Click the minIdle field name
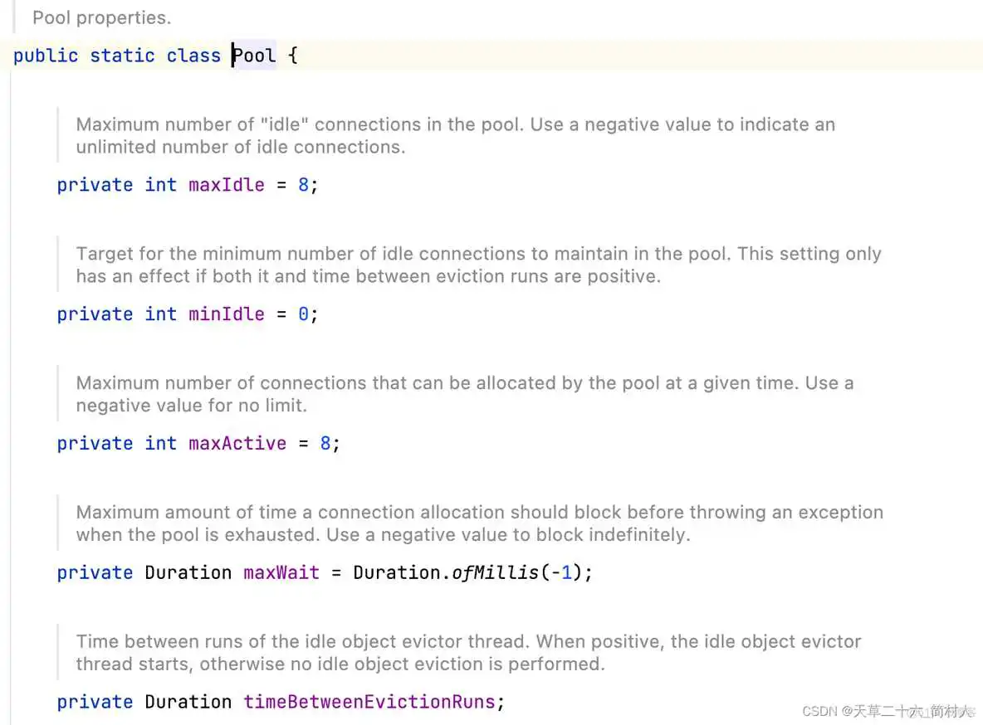The width and height of the screenshot is (983, 725). pos(226,314)
